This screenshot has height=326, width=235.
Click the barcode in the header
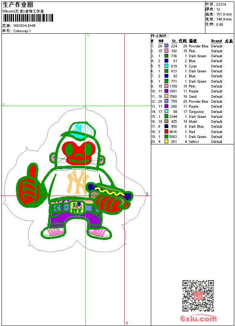28,18
